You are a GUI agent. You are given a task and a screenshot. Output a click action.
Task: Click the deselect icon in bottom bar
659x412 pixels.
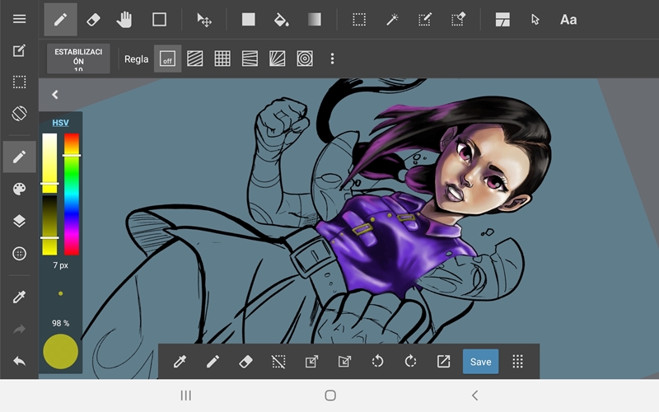pos(278,362)
